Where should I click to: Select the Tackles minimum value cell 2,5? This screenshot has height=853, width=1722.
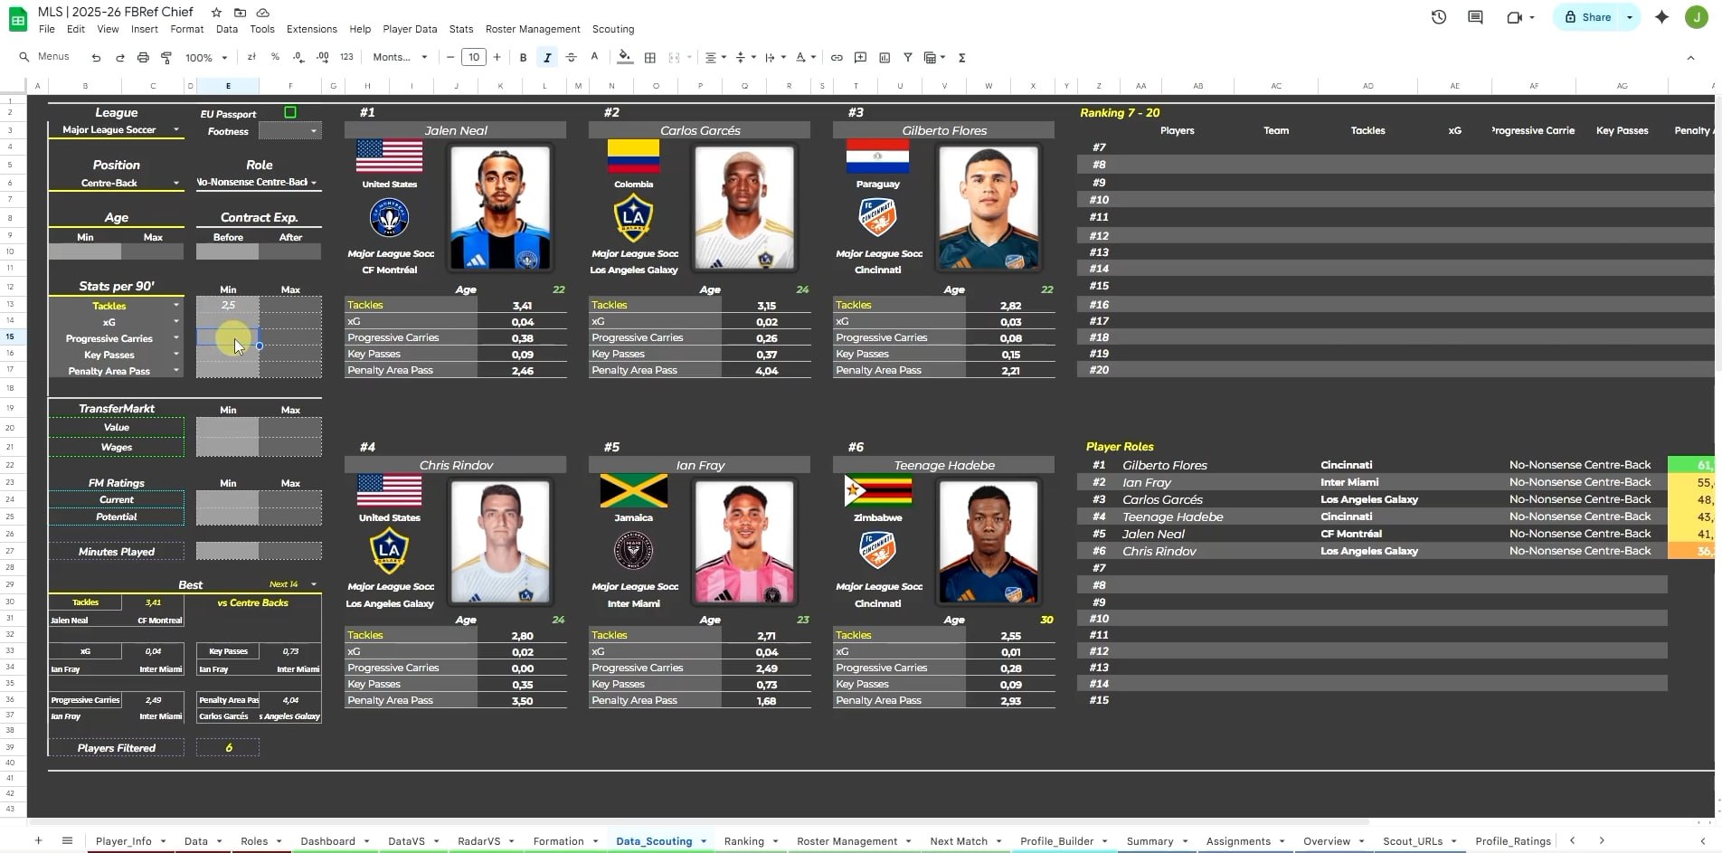[x=228, y=306]
